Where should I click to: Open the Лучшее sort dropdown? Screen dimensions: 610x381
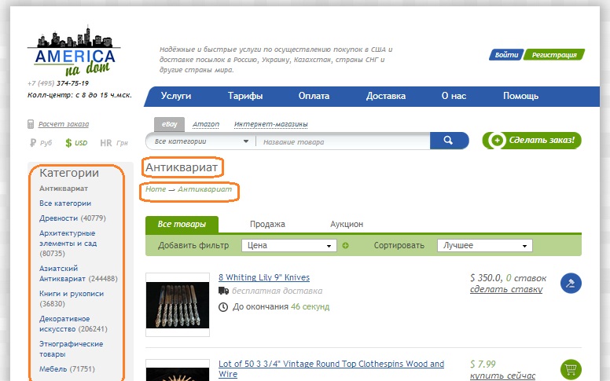coord(484,246)
